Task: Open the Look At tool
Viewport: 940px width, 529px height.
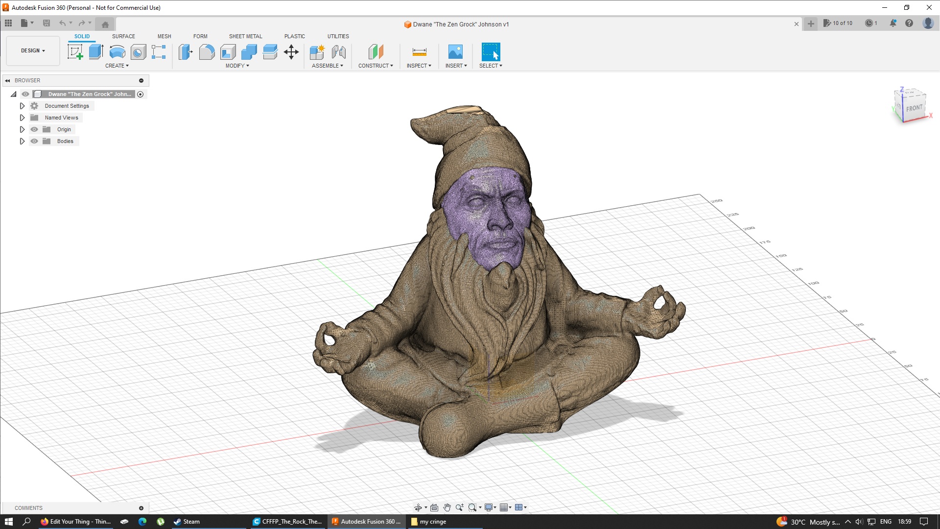Action: tap(434, 507)
